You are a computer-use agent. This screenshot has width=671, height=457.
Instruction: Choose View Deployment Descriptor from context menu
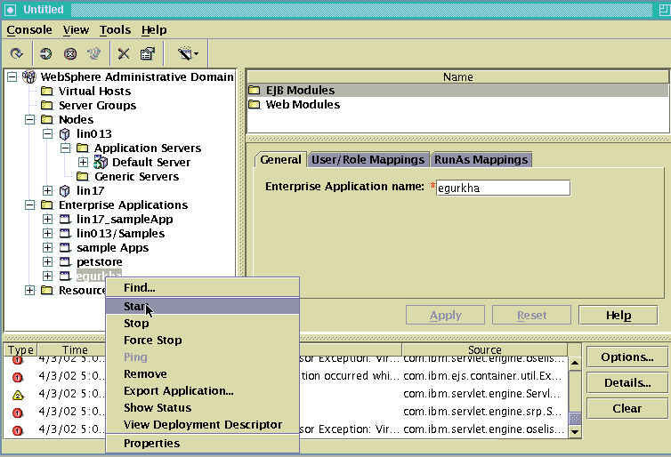click(x=202, y=424)
